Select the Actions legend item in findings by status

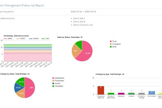click(x=56, y=83)
